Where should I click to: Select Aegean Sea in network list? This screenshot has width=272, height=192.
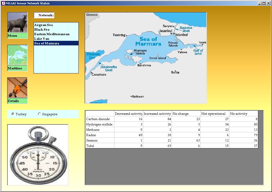pos(44,25)
